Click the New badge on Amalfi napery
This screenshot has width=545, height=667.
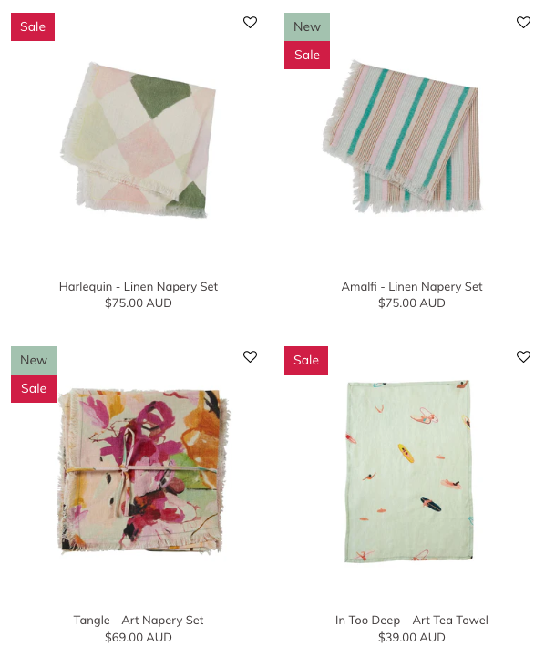pyautogui.click(x=307, y=26)
